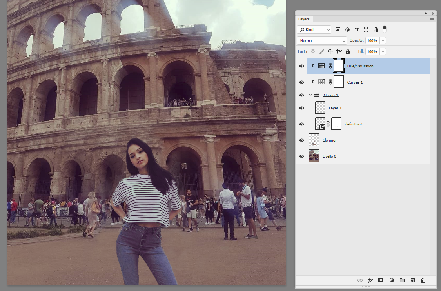
Task: Lock layer position with the move icon
Action: coord(330,51)
